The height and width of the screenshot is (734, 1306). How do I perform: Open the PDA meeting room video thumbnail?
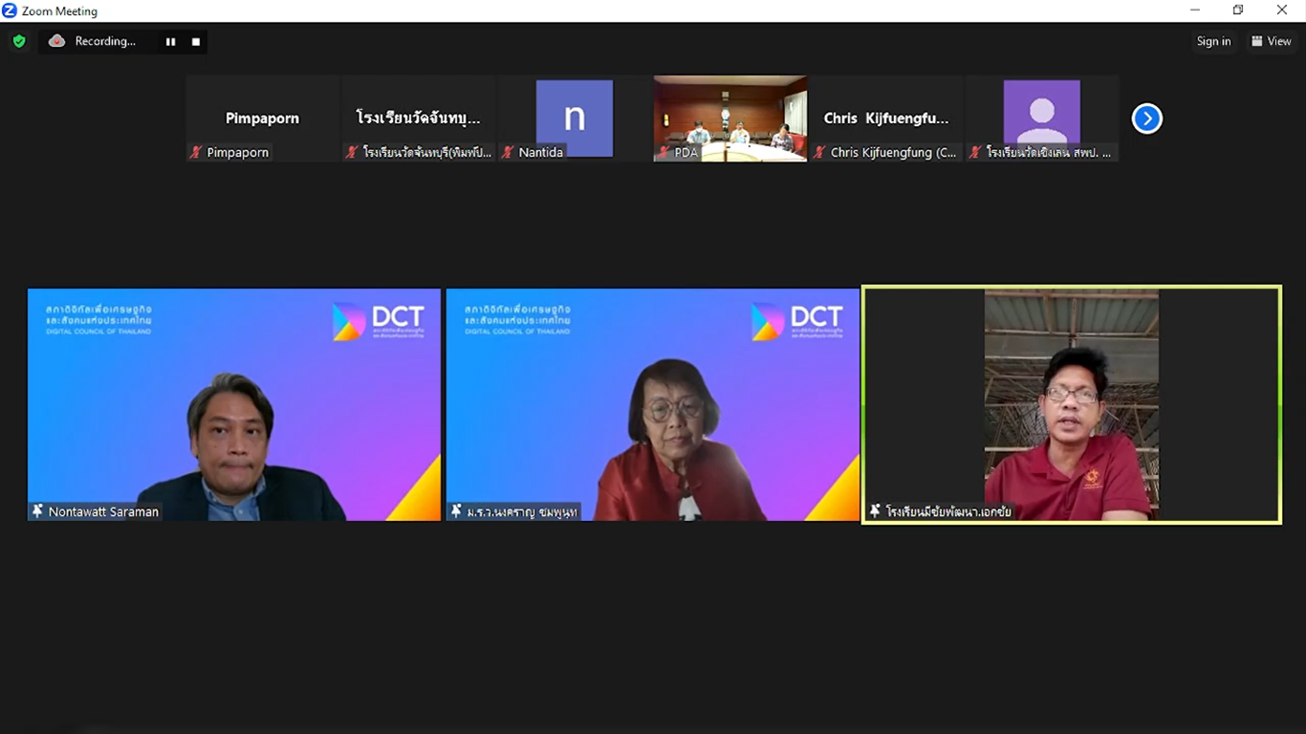729,118
